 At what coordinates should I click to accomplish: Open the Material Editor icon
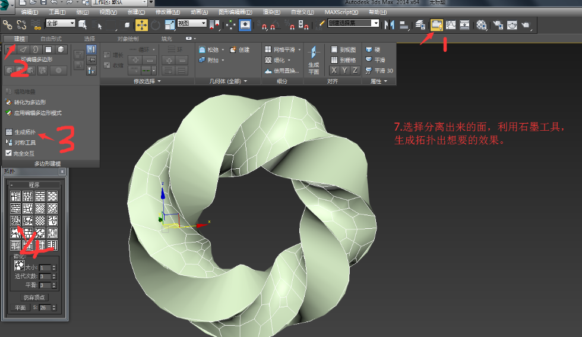click(x=482, y=24)
